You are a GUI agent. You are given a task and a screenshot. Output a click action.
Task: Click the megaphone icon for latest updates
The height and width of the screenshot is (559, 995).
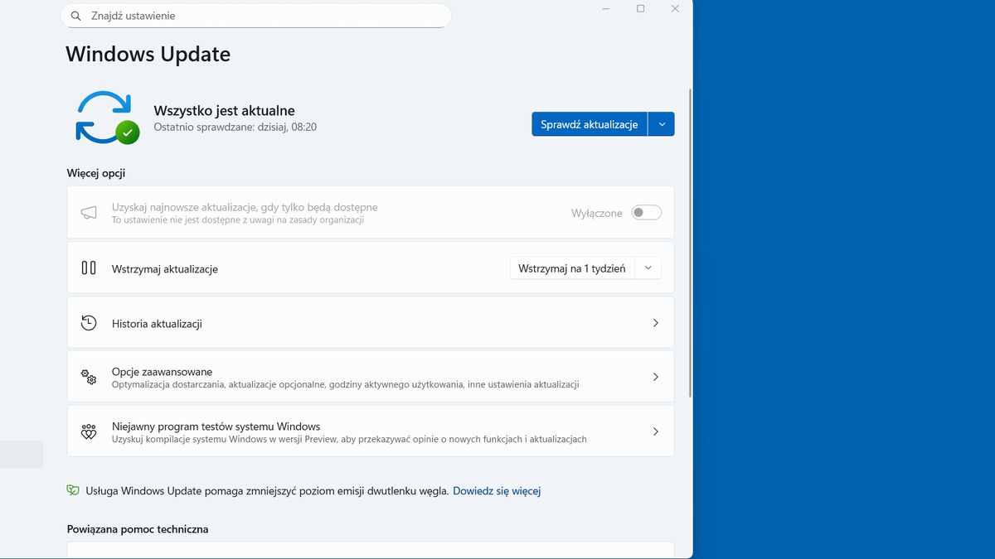point(89,213)
